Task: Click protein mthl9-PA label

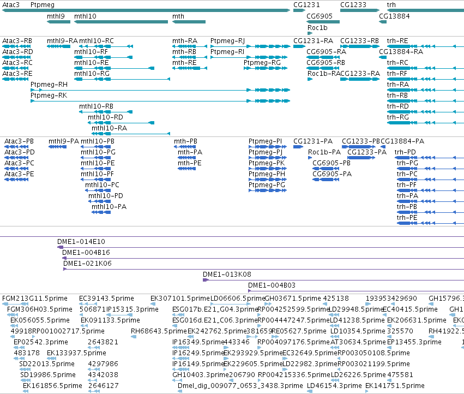Action: click(x=64, y=141)
